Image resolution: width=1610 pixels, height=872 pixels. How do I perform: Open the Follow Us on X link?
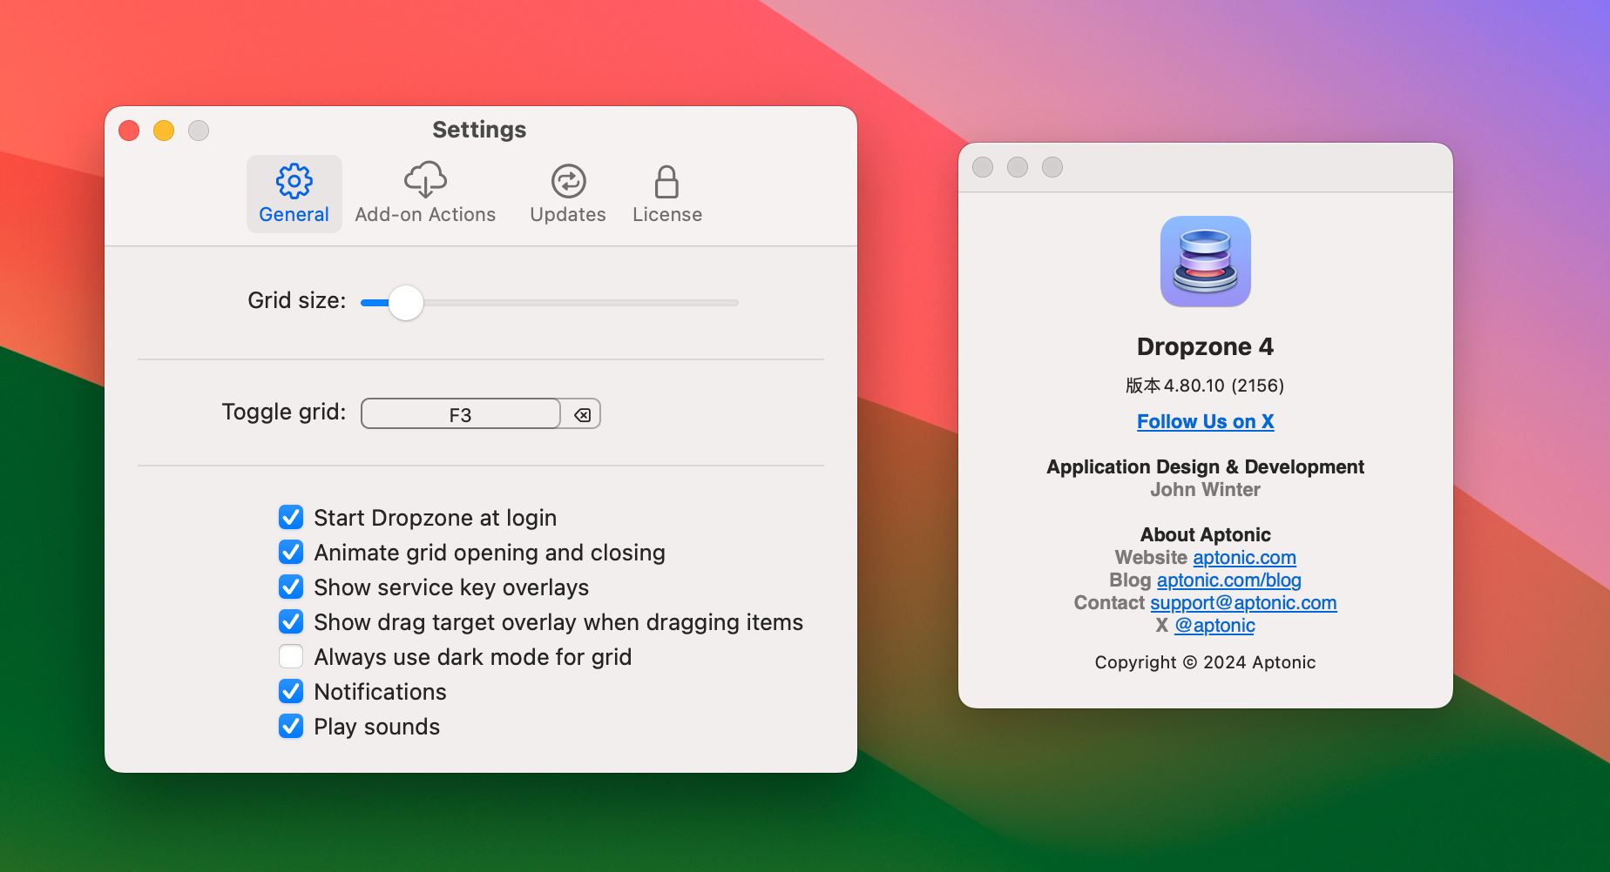click(x=1206, y=421)
